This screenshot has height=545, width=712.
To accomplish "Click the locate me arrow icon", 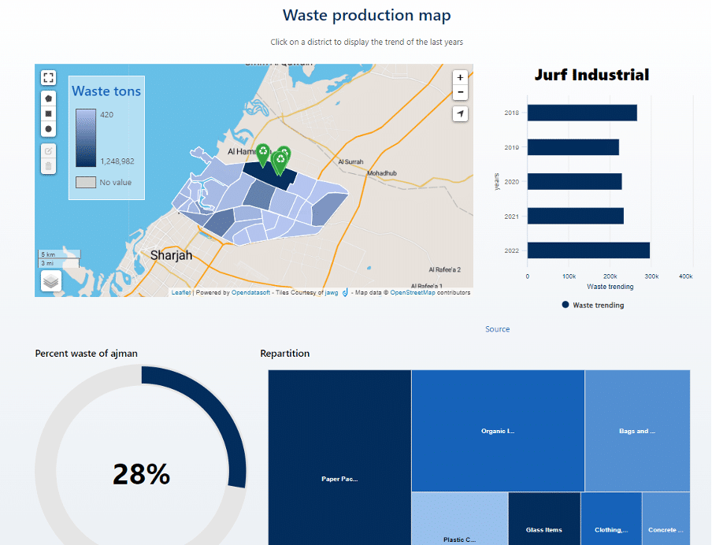I will pos(461,114).
